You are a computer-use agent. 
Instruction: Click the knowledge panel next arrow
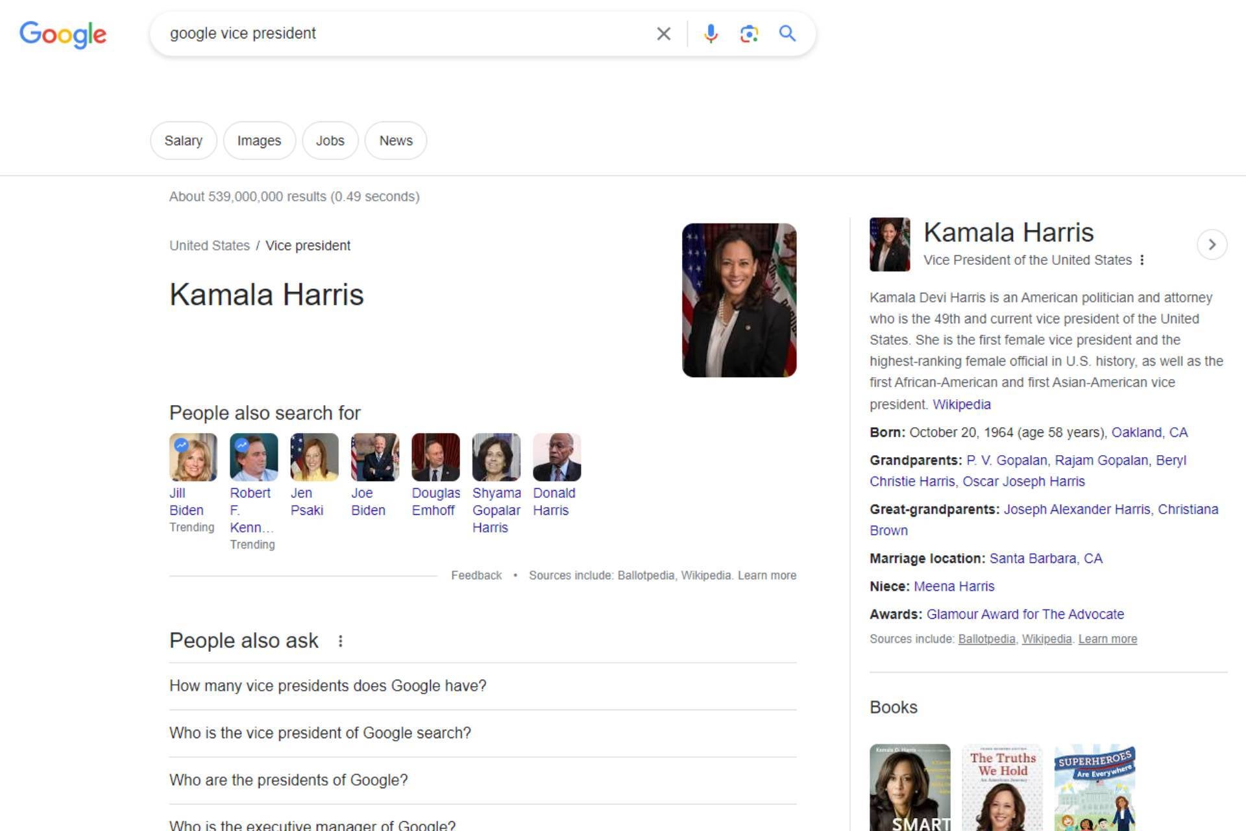click(1212, 245)
